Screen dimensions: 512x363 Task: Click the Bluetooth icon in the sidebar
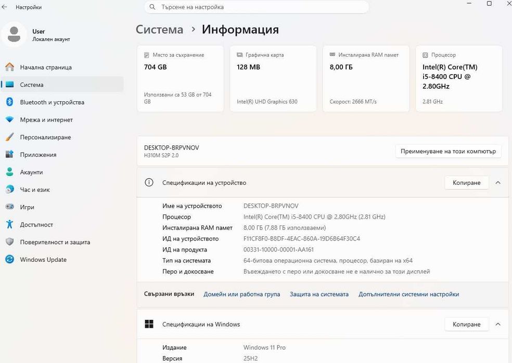tap(10, 102)
